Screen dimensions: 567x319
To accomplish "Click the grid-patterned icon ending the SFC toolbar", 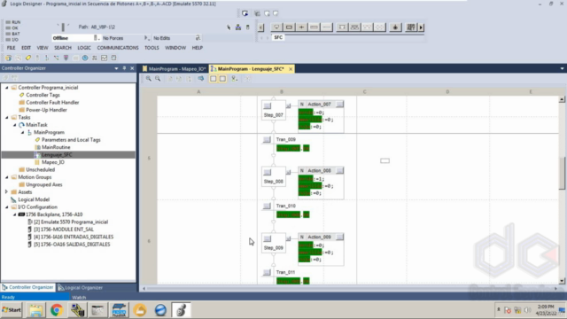I will (411, 27).
